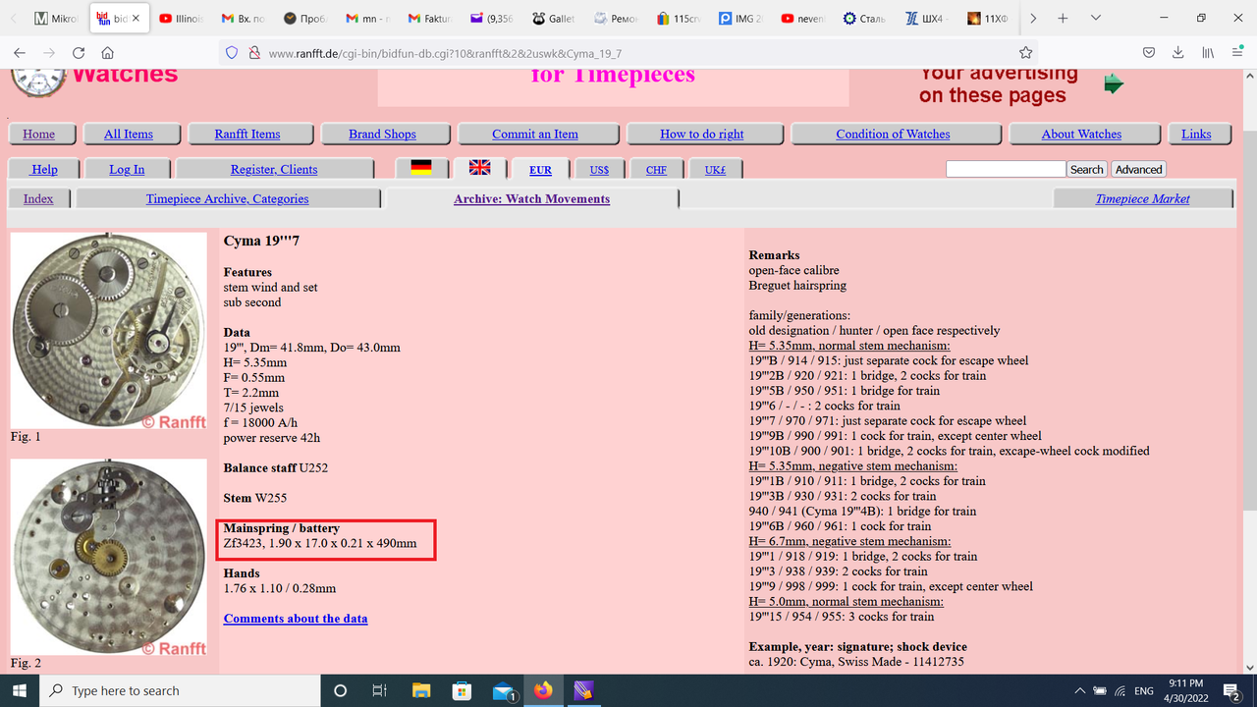Open the About Watches link
The image size is (1257, 707).
coord(1081,134)
